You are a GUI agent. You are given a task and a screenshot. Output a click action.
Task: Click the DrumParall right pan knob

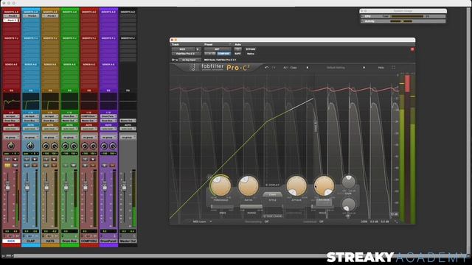113,146
